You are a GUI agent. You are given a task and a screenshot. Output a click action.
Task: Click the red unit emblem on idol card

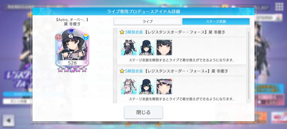(x=58, y=37)
